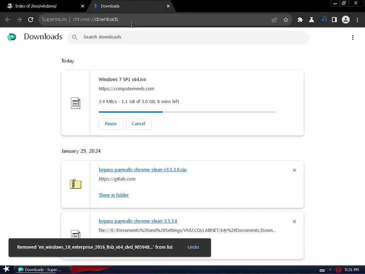This screenshot has height=274, width=365.
Task: Click the January 29, 2024 date heading
Action: click(81, 151)
